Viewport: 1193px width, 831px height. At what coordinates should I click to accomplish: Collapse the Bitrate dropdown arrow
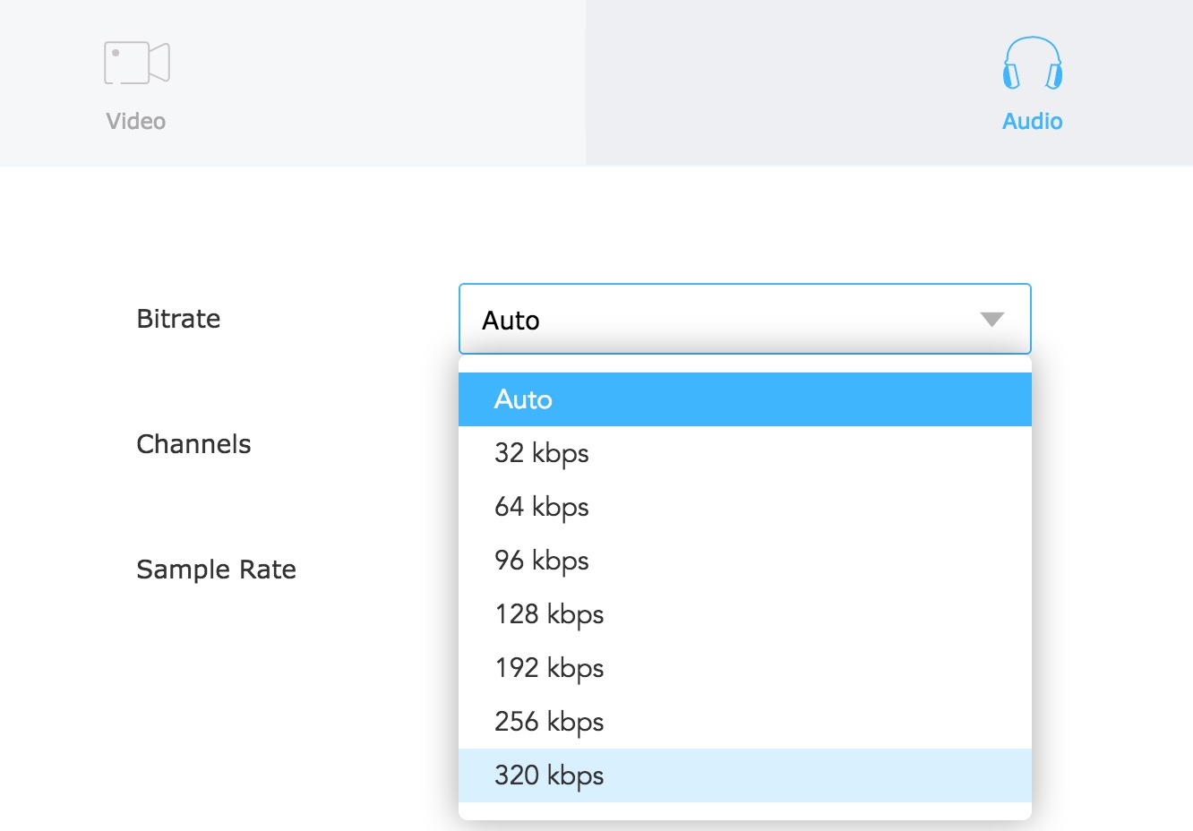coord(991,320)
